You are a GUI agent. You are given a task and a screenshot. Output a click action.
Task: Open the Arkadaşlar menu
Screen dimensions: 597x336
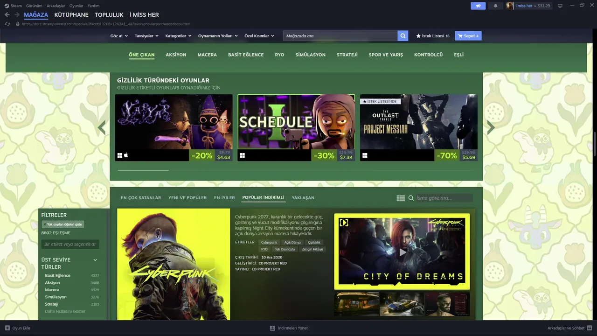tap(56, 6)
